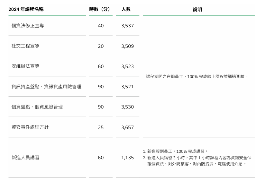The height and width of the screenshot is (182, 266).
Task: Click the 時數（分） column header
Action: click(101, 10)
